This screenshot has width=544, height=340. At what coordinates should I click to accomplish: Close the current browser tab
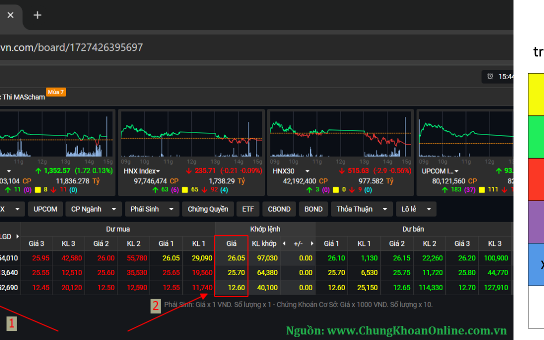pos(11,15)
